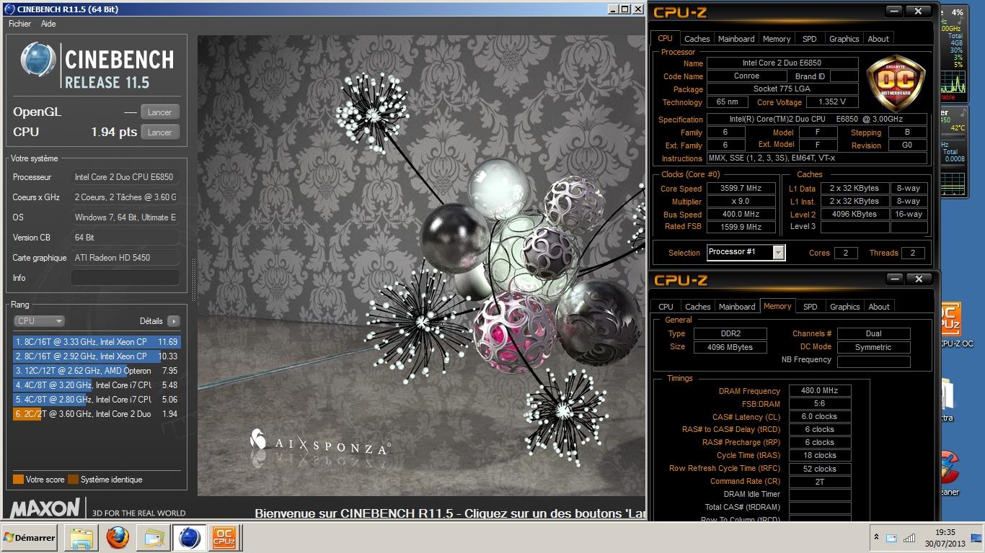Click FSB:DRAM ratio value 5:6
This screenshot has height=553, width=985.
[x=819, y=404]
